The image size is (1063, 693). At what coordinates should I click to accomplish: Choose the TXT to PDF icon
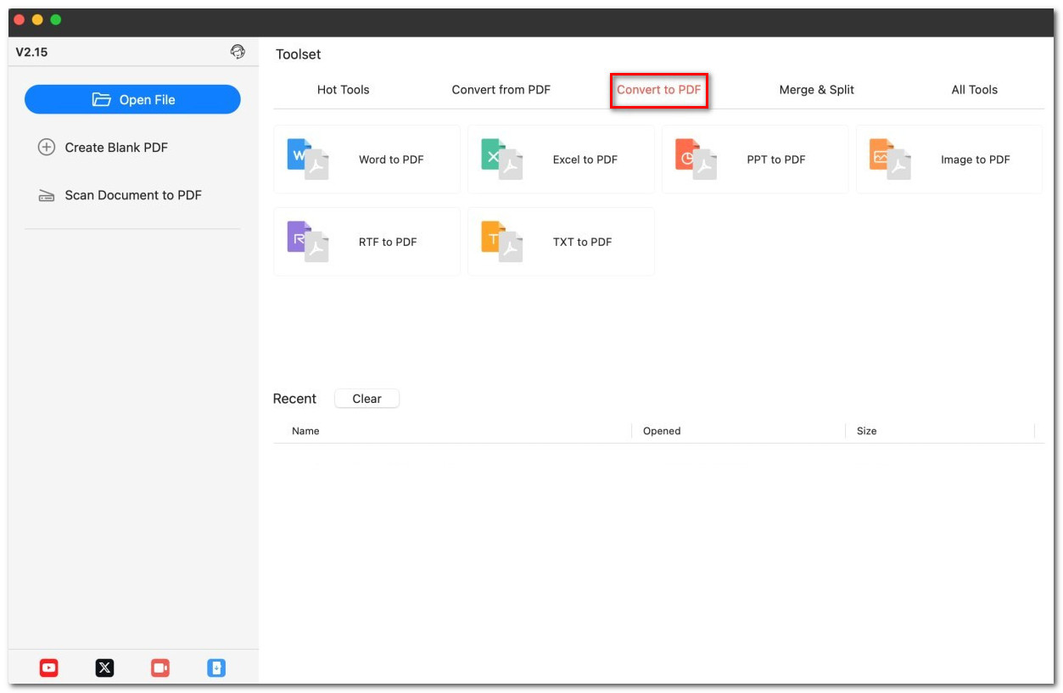(501, 242)
